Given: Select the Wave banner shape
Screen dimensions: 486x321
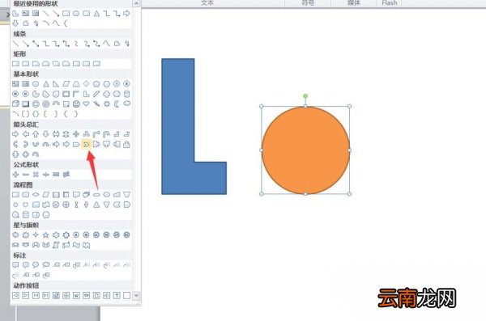Looking at the screenshot, I should (x=76, y=245).
